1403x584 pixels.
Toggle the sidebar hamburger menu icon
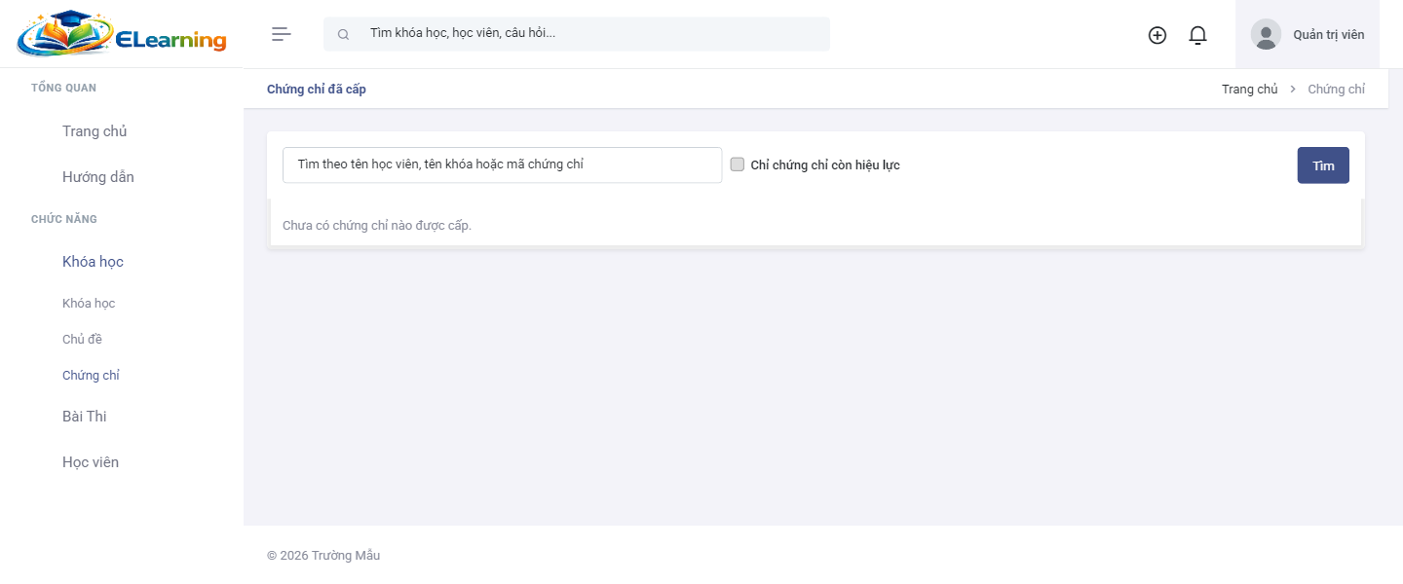282,34
